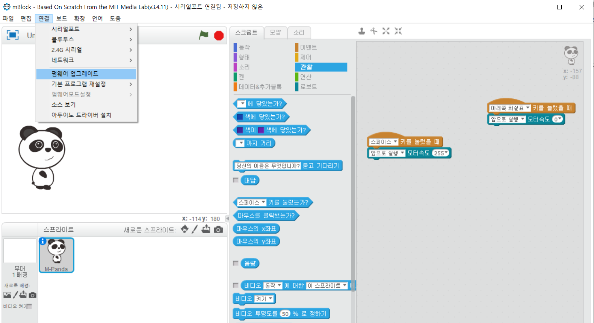This screenshot has width=594, height=323.
Task: Toggle fullscreen stage mode icon
Action: (12, 35)
